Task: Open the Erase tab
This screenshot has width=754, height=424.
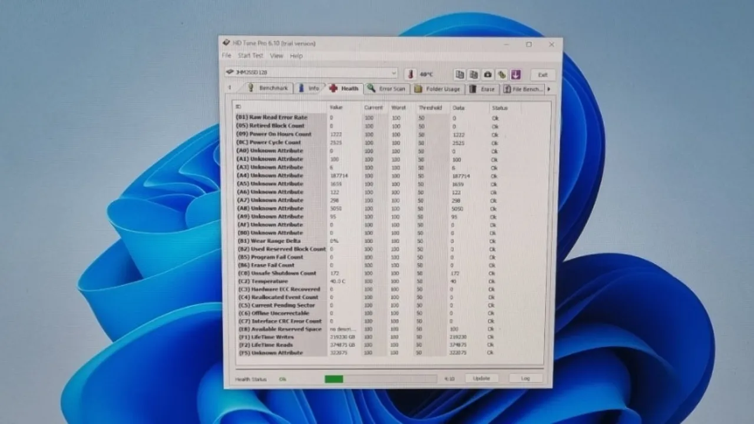Action: 482,90
